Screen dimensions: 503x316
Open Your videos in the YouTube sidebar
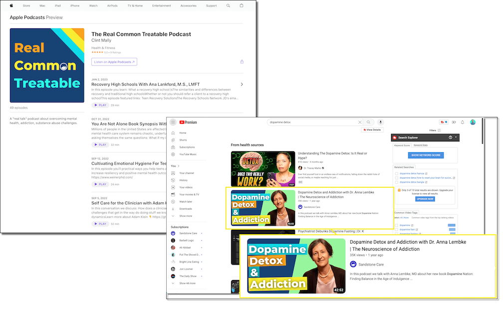tap(186, 187)
